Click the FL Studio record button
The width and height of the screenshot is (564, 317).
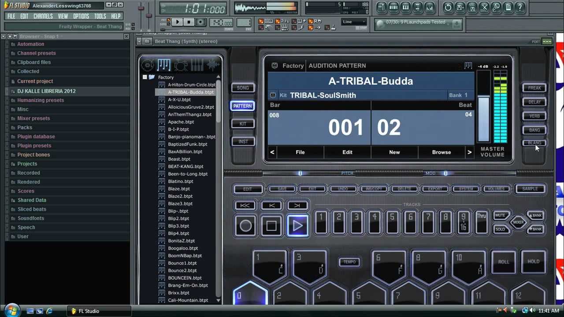200,22
